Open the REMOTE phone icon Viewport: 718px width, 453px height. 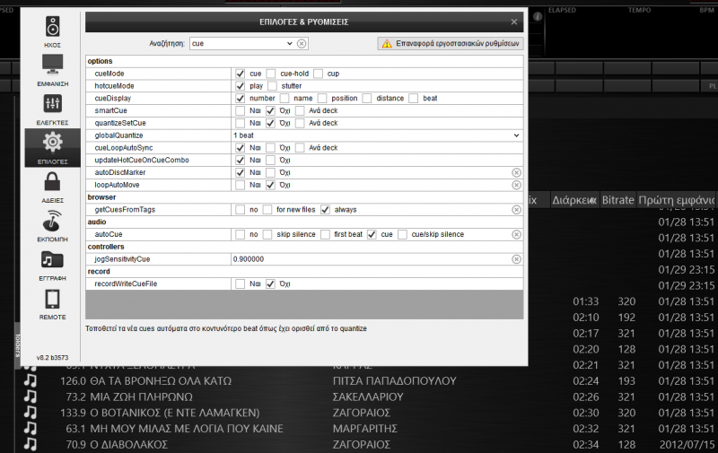coord(52,301)
